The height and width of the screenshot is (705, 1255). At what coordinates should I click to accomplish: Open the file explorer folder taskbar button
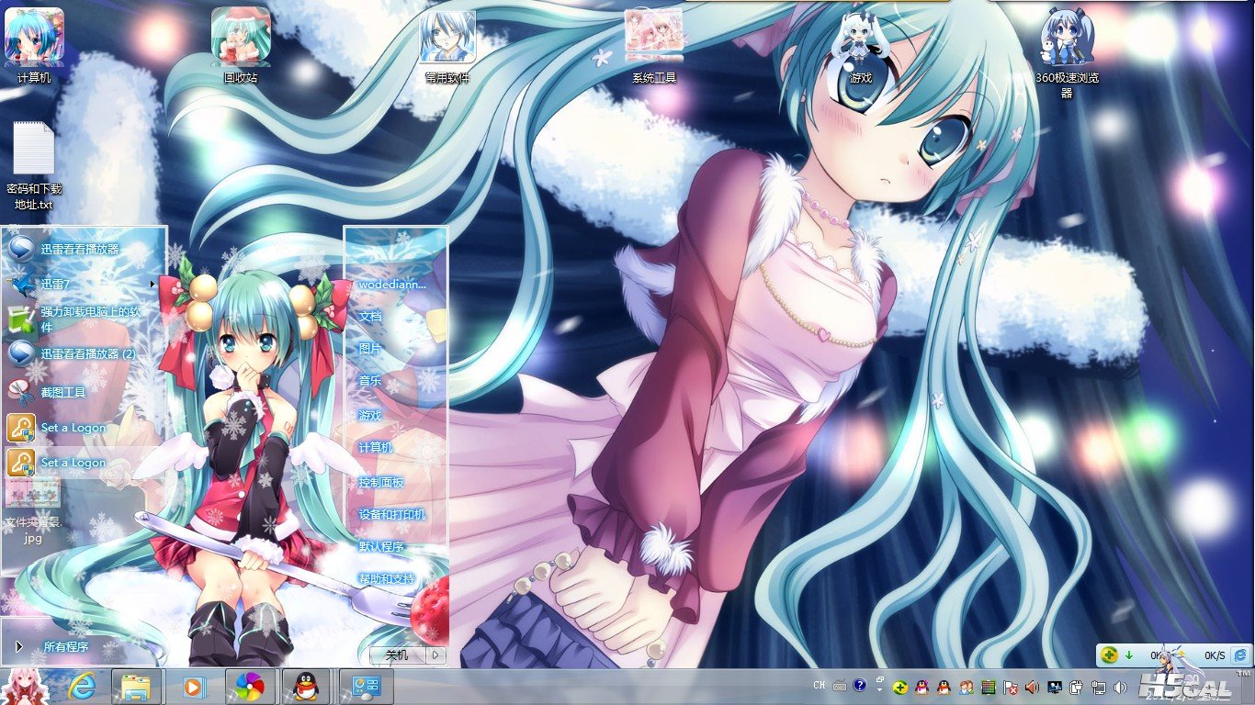point(137,686)
